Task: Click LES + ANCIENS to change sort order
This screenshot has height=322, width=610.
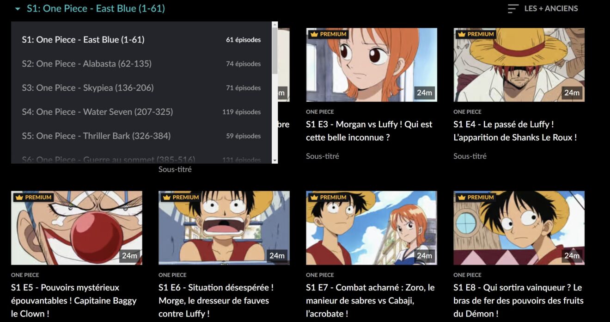Action: 551,8
